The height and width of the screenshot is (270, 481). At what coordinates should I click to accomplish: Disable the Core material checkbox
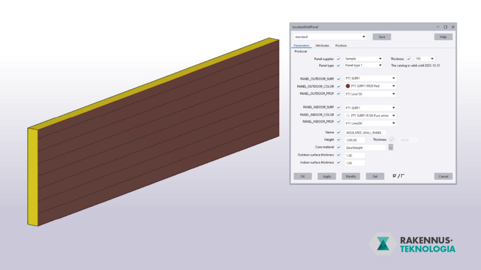[x=338, y=147]
